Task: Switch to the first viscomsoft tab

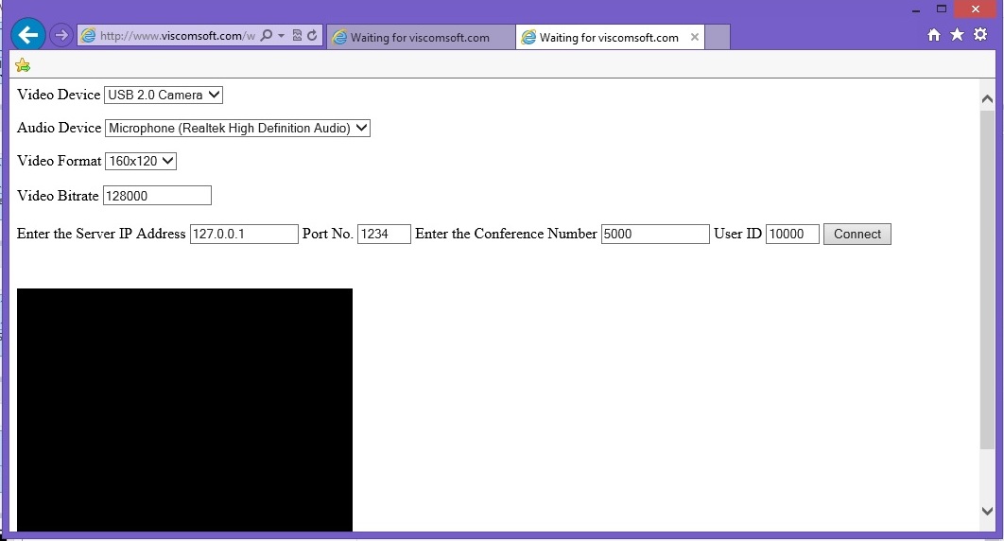Action: [420, 38]
